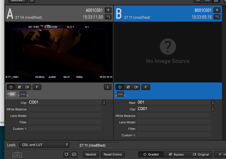Select the BMD device icon in slot A
This screenshot has width=226, height=159.
[x=12, y=94]
